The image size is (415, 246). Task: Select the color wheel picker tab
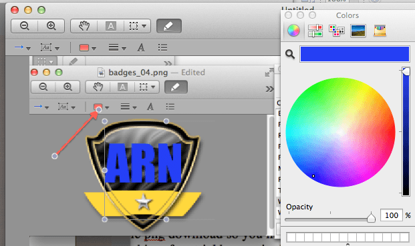293,31
